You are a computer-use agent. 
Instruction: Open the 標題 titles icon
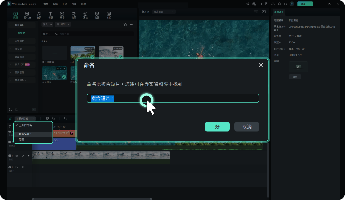click(50, 15)
